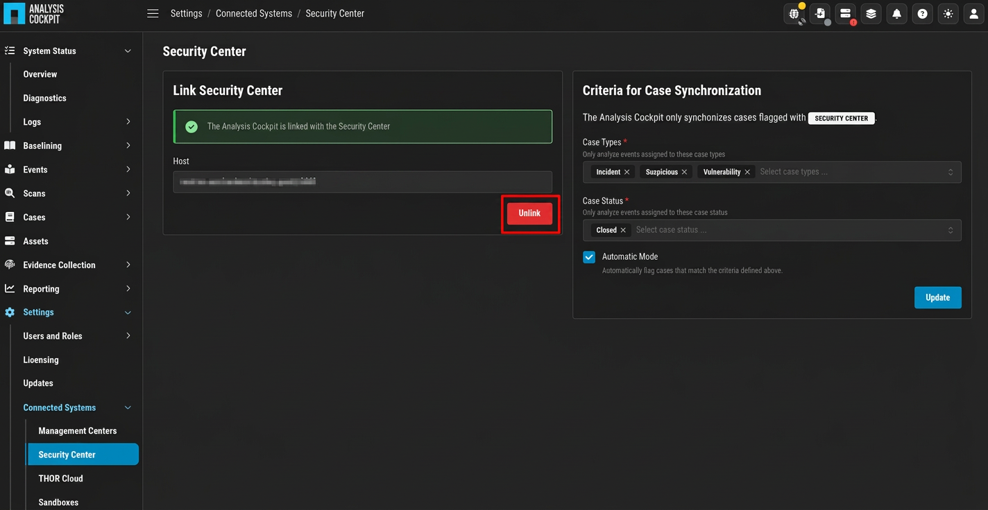Open the server icon with red alert badge

(x=846, y=14)
